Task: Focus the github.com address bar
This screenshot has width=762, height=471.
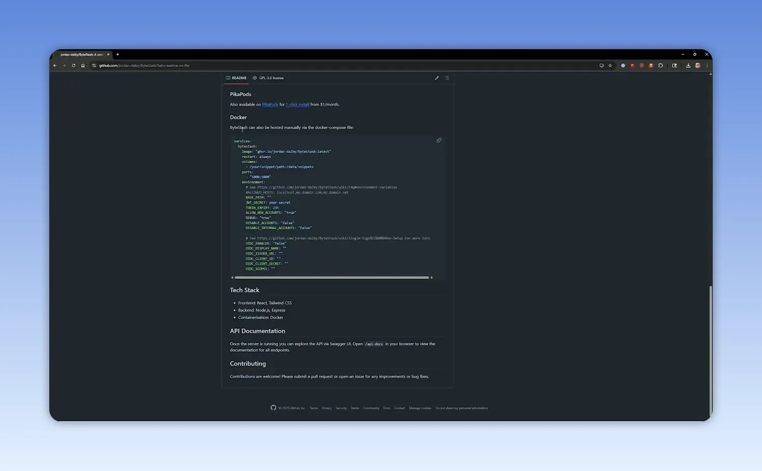Action: click(342, 66)
